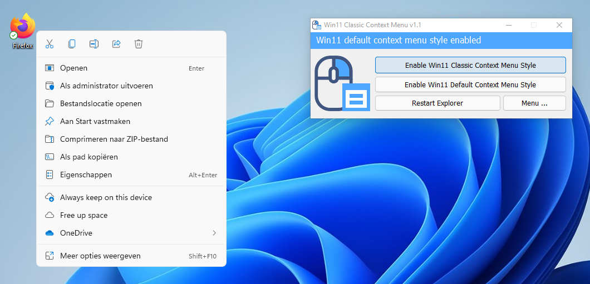Enable Win11 Default Context Menu Style
590x284 pixels.
470,84
